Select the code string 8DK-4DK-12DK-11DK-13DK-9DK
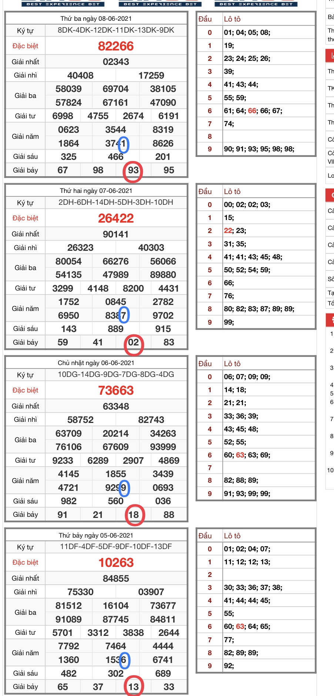Screen dimensions: 334x696 116,30
